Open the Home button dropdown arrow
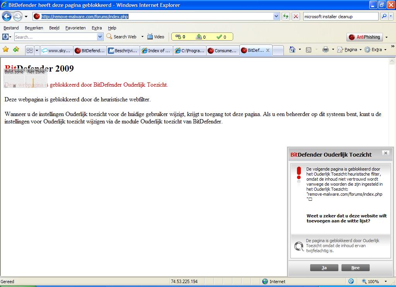 (300, 50)
